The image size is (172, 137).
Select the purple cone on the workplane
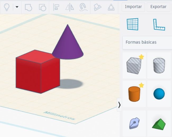(x=68, y=44)
